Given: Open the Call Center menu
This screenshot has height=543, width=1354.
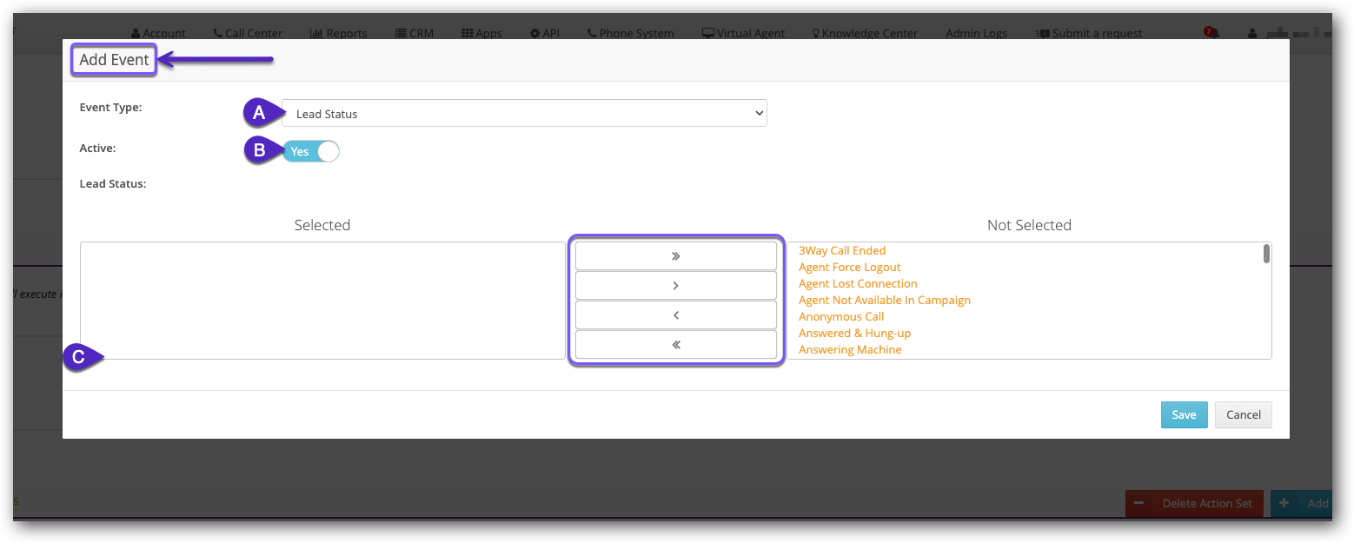Looking at the screenshot, I should click(248, 33).
